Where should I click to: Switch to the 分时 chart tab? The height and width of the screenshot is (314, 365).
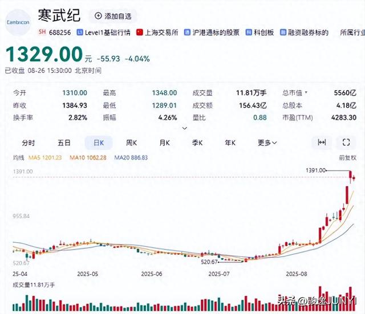click(x=29, y=142)
